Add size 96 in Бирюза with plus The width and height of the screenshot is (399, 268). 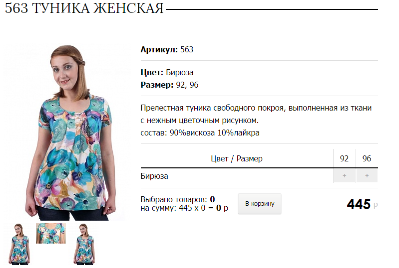pyautogui.click(x=367, y=176)
